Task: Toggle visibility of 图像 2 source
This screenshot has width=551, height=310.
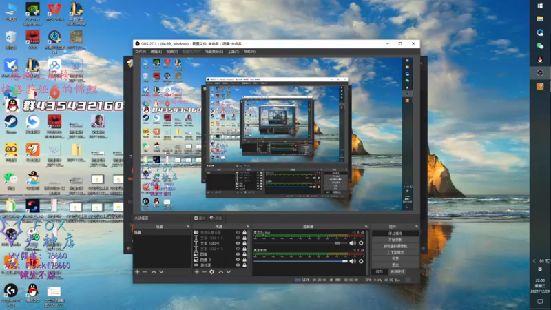Action: pos(238,260)
